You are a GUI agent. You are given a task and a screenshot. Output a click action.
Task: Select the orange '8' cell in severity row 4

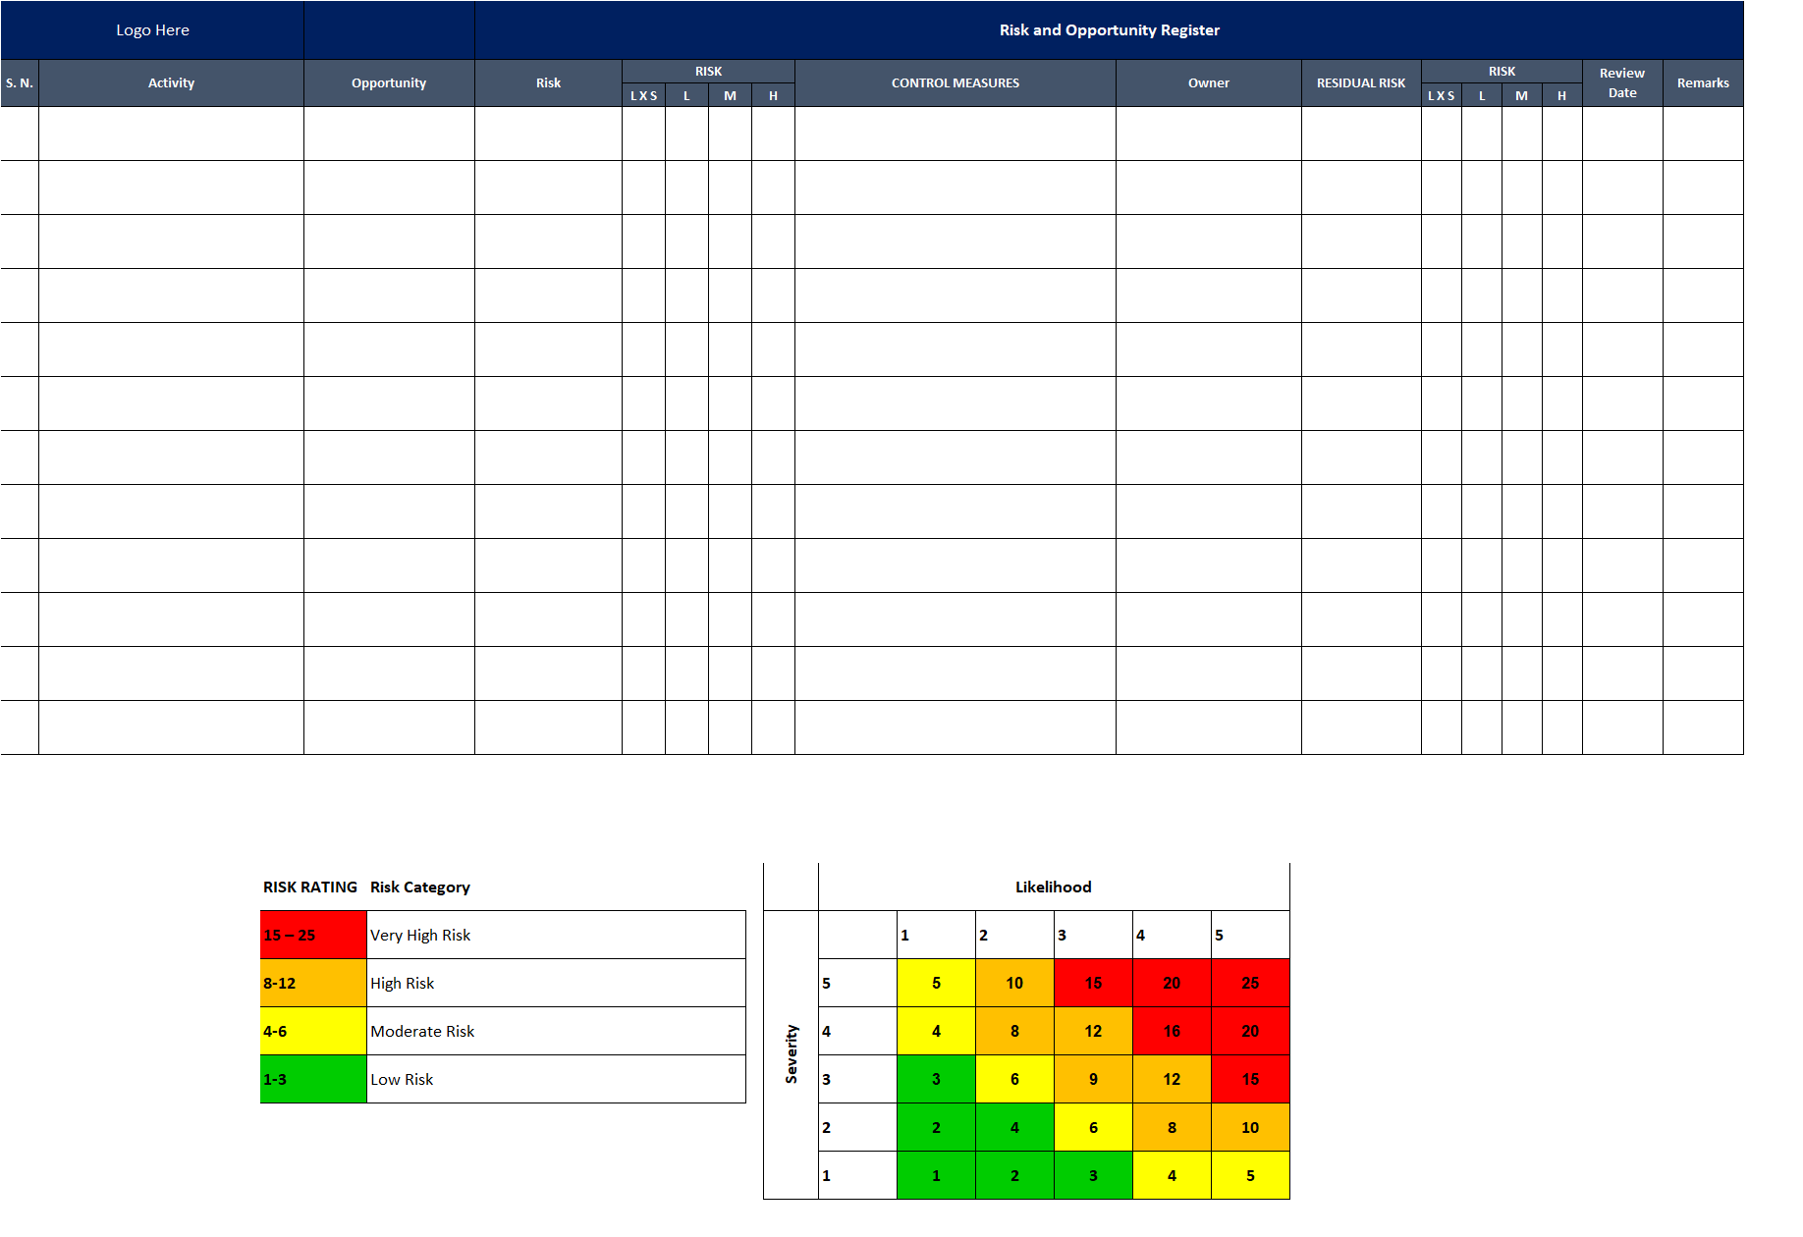point(1014,1031)
